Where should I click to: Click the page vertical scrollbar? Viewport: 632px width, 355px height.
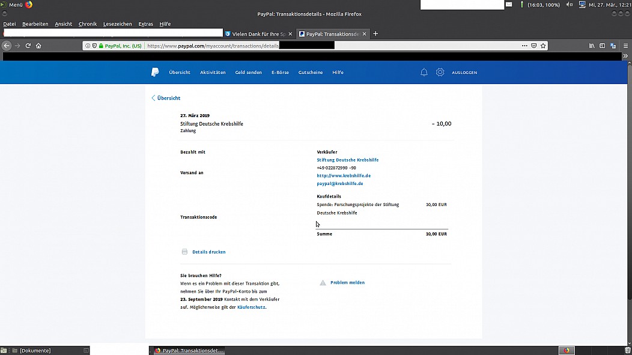tap(630, 181)
